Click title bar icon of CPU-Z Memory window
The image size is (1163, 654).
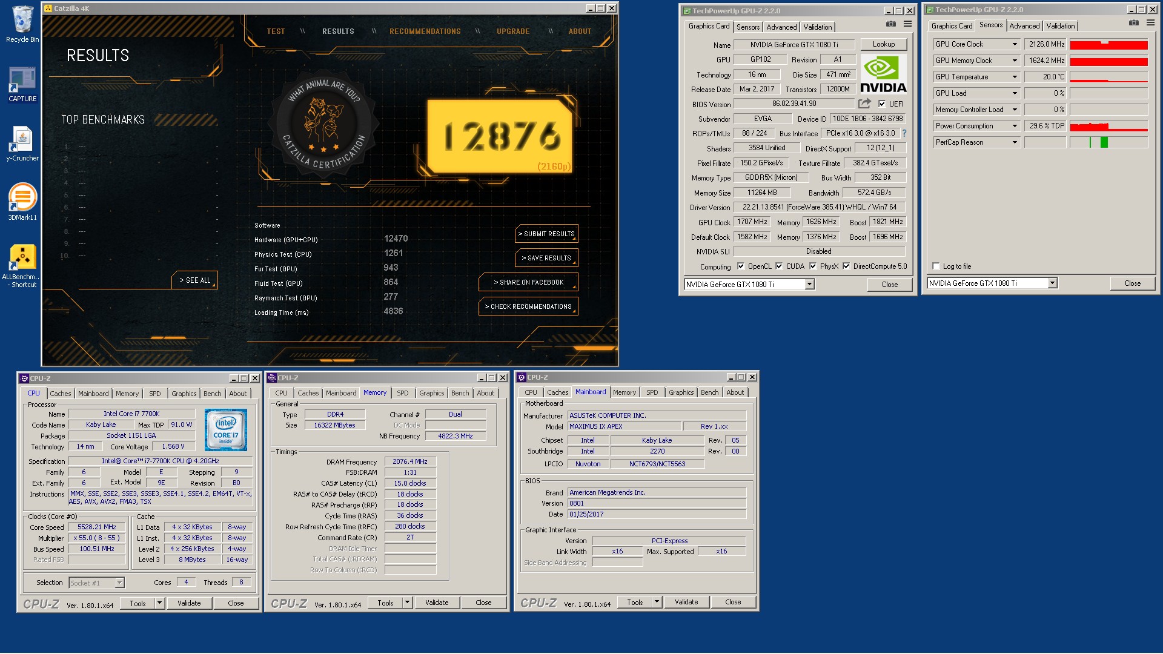coord(272,378)
